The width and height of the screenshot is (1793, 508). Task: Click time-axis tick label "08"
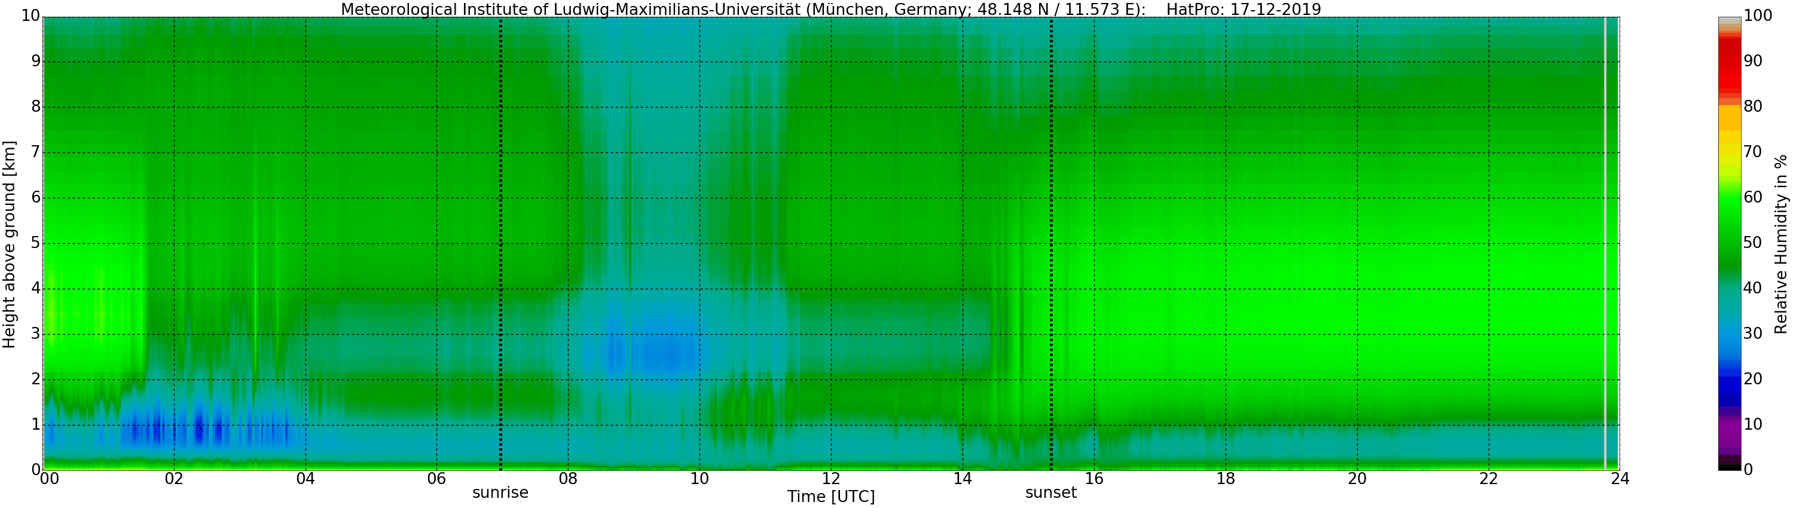pos(568,479)
